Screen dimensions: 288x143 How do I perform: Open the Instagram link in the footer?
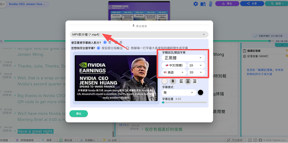click(255, 140)
